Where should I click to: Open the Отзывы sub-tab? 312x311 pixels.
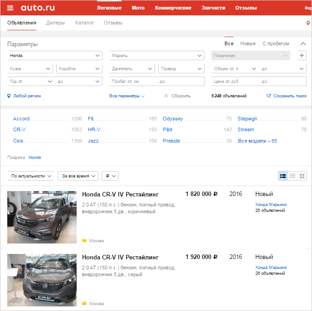coord(113,23)
